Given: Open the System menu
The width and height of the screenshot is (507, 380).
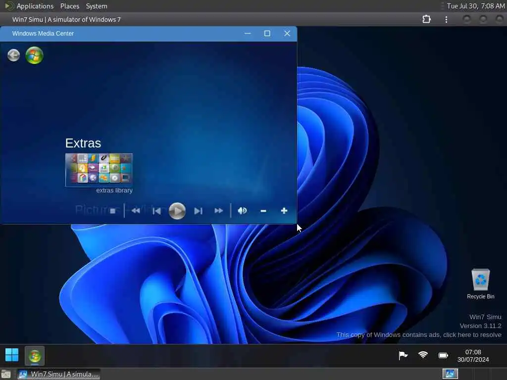Looking at the screenshot, I should 97,6.
